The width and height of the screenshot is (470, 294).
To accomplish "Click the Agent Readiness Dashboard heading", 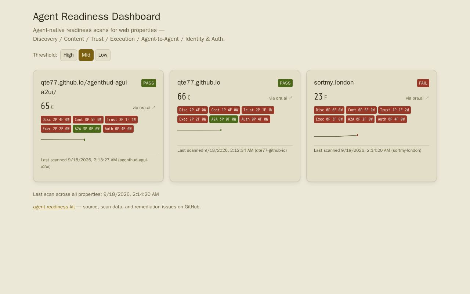I will click(97, 17).
